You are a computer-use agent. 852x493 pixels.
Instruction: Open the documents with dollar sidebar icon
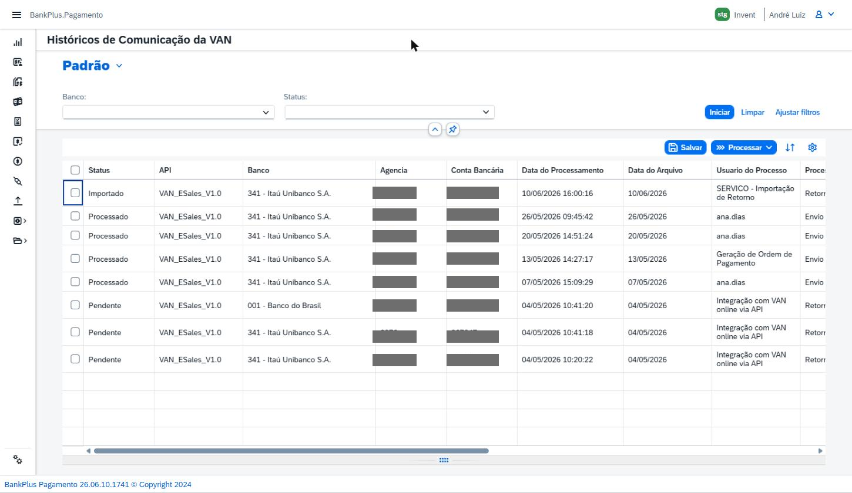18,82
